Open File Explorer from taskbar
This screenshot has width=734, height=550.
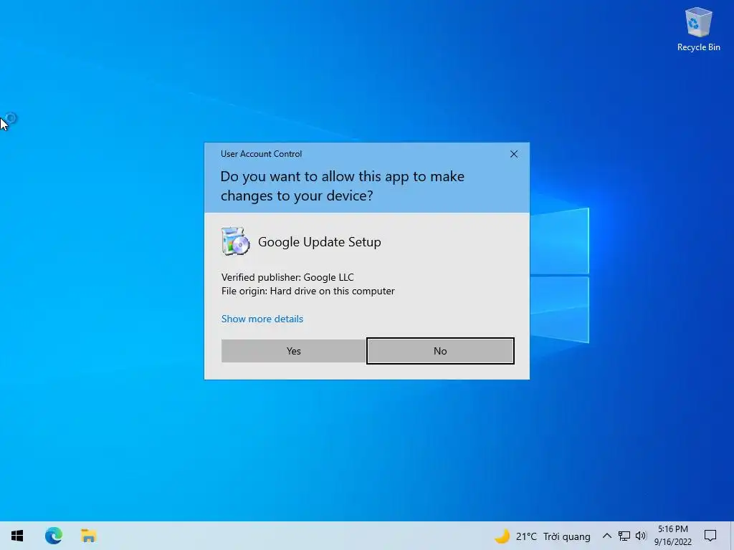coord(88,536)
